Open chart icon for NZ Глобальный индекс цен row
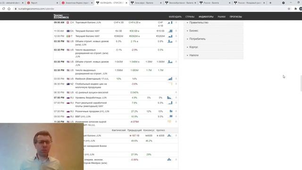302x170 pixels. (170, 84)
